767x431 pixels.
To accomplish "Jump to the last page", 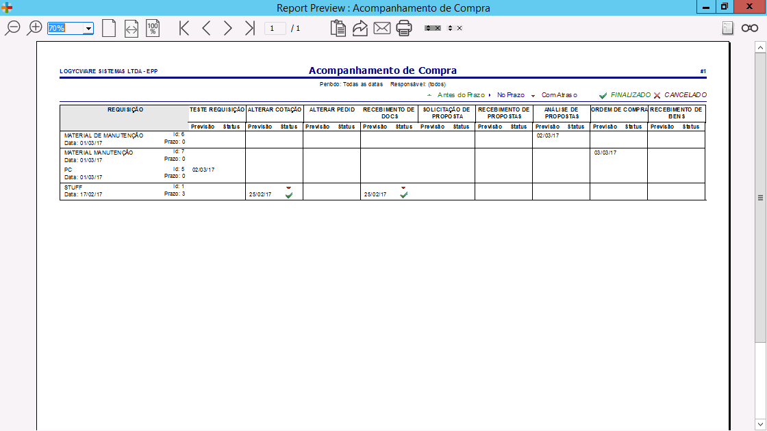I will (x=250, y=28).
